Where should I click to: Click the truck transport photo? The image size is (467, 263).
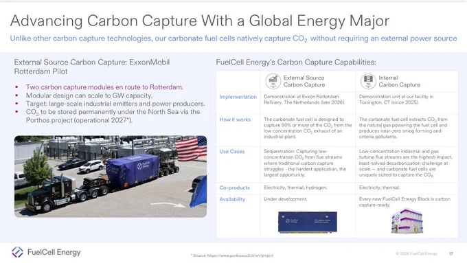pos(111,176)
